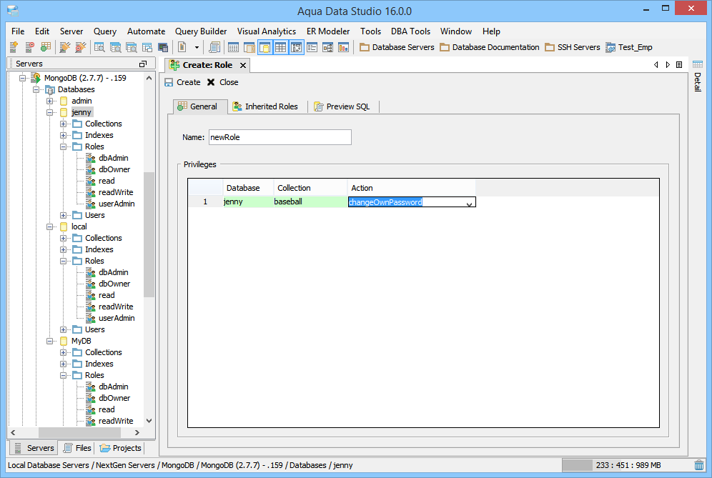712x478 pixels.
Task: Open the Automate menu
Action: tap(147, 31)
